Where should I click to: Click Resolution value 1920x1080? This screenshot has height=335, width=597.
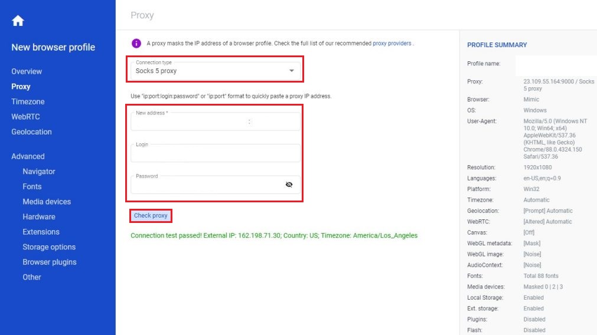(537, 167)
